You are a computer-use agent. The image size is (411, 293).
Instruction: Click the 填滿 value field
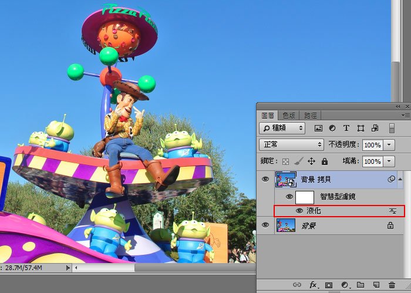coord(372,161)
